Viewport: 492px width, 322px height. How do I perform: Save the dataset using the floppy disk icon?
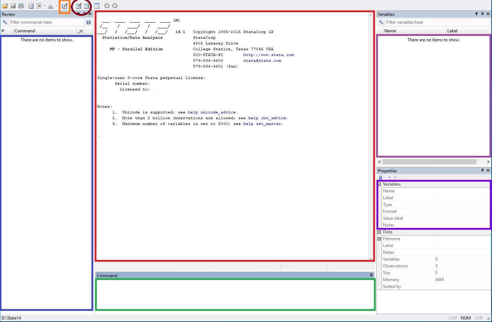tap(13, 6)
